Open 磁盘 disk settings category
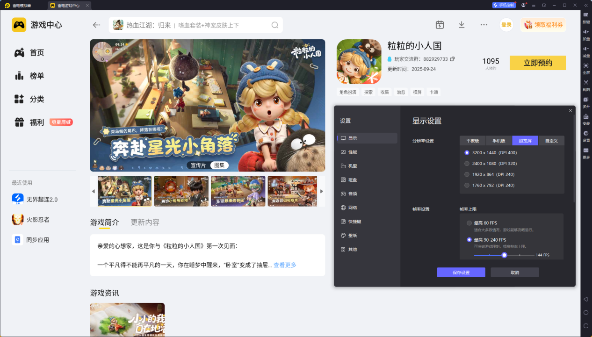 (x=367, y=179)
